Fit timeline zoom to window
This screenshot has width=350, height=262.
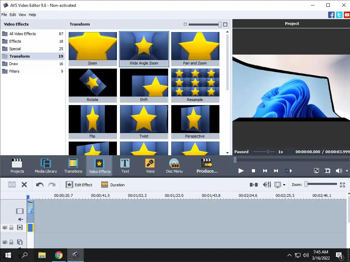342,185
